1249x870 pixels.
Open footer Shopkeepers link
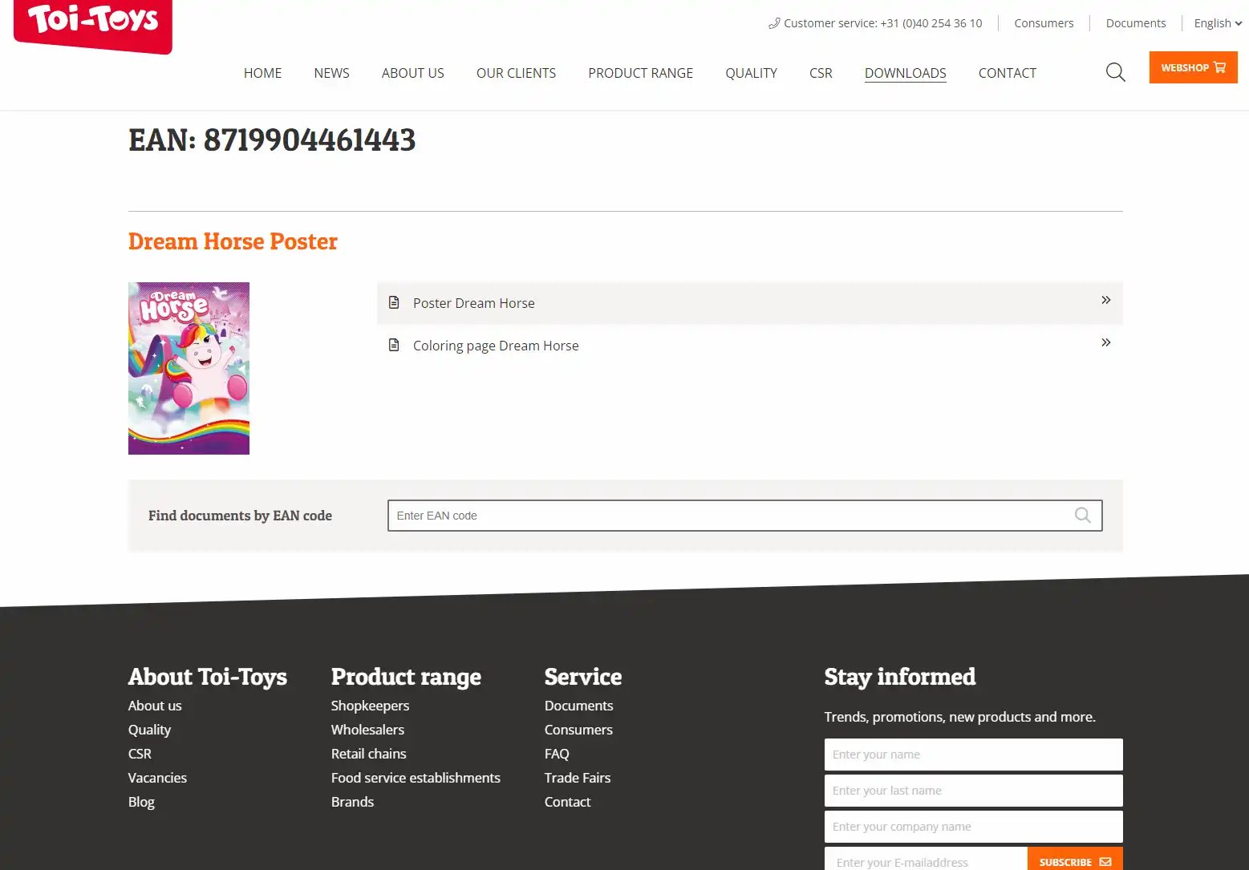[370, 706]
